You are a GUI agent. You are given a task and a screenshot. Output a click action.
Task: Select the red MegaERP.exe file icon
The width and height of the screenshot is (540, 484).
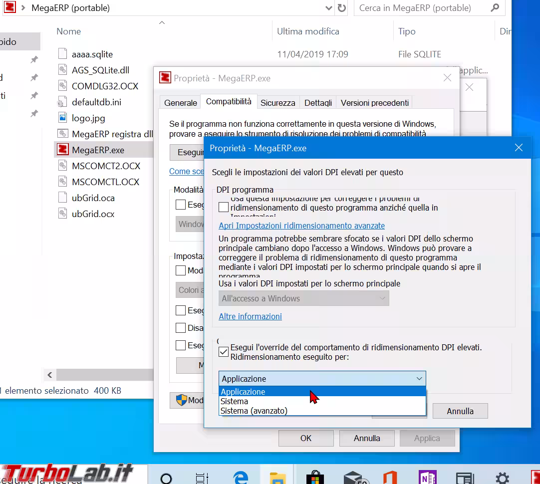coord(63,149)
